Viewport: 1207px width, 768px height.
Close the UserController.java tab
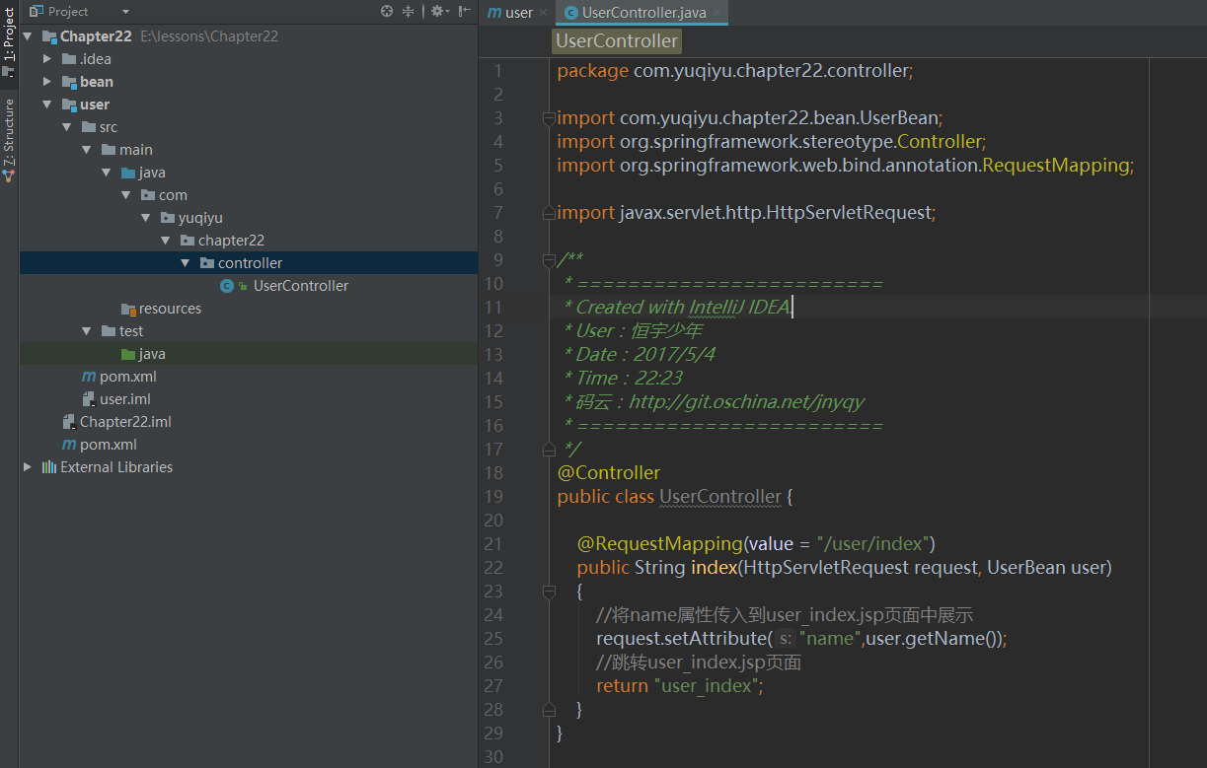pos(717,13)
